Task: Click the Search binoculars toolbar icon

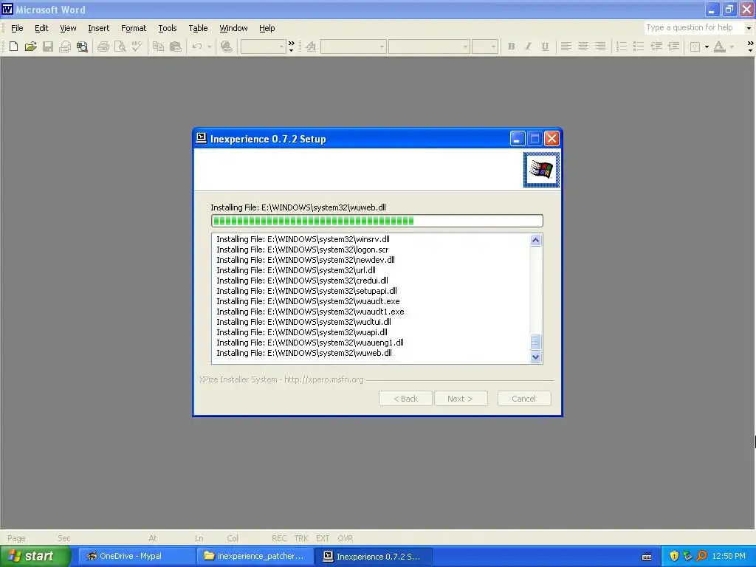Action: click(x=83, y=47)
